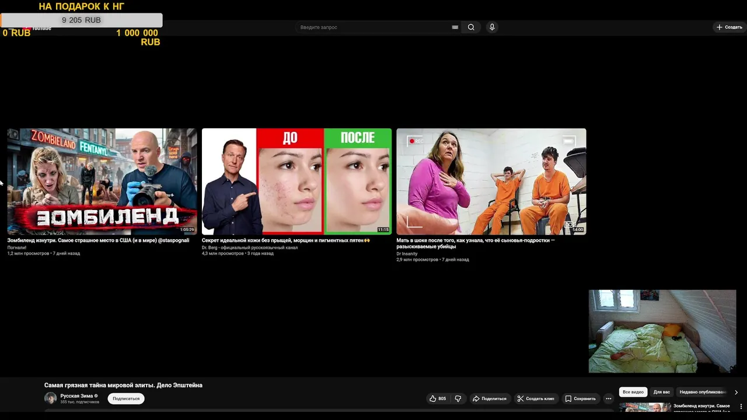Dislike the video with thumbs-down icon
The image size is (747, 420).
coord(458,398)
